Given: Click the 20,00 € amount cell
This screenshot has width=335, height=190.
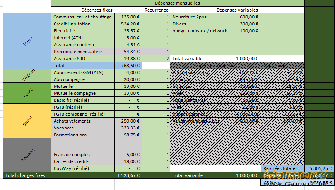Looking at the screenshot, I should [128, 79].
